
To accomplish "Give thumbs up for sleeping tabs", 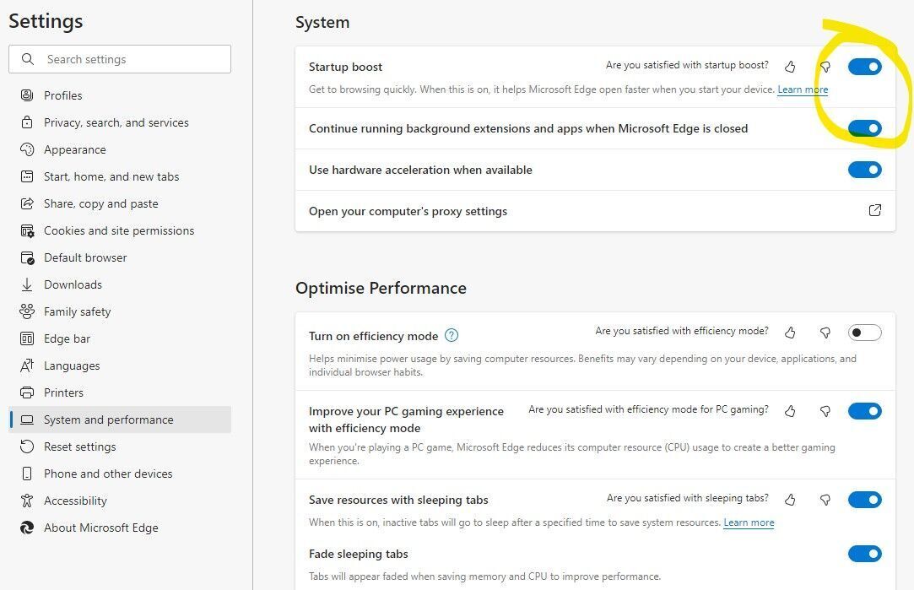I will click(x=790, y=500).
